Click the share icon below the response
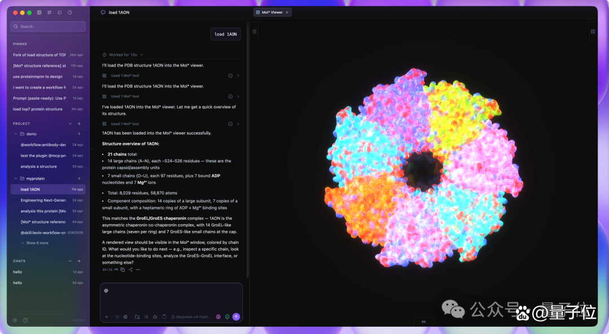This screenshot has width=609, height=334. click(x=130, y=270)
